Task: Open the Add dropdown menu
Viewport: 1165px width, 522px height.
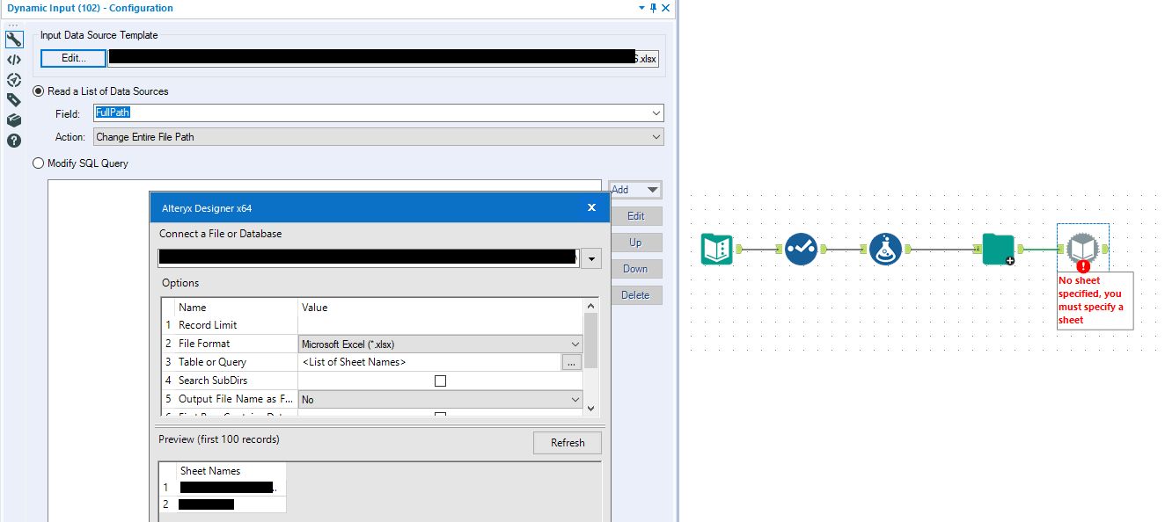Action: pyautogui.click(x=634, y=189)
